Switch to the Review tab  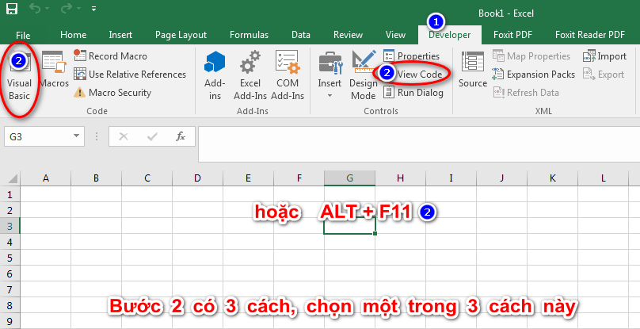coord(348,35)
